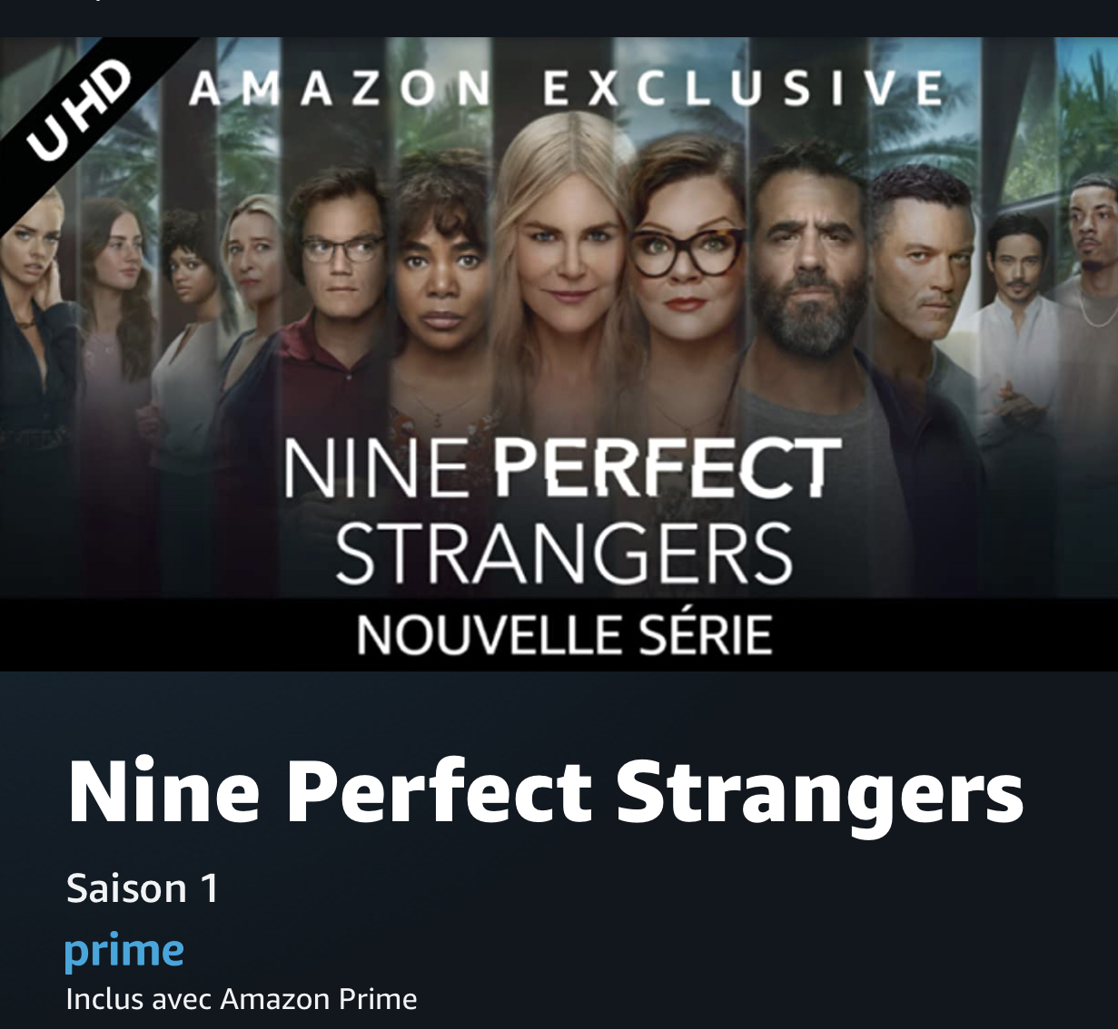Click the EXCLUSIVE word on the poster
1118x1029 pixels.
coord(744,89)
